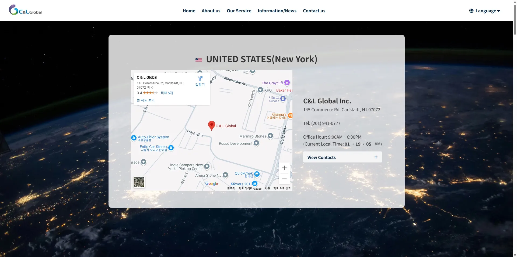The image size is (517, 257).
Task: Click the address '145 Commerce Rd, Carlstadt, NJ 07072'
Action: (x=342, y=110)
